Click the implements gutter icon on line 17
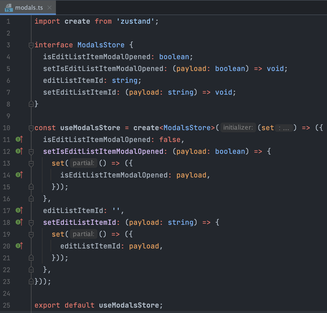 click(19, 210)
